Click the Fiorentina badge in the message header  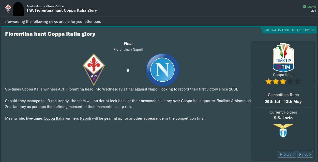(8, 8)
